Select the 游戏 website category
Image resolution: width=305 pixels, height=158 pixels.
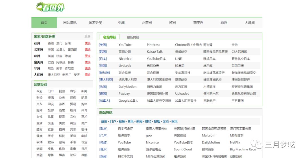tap(62, 104)
